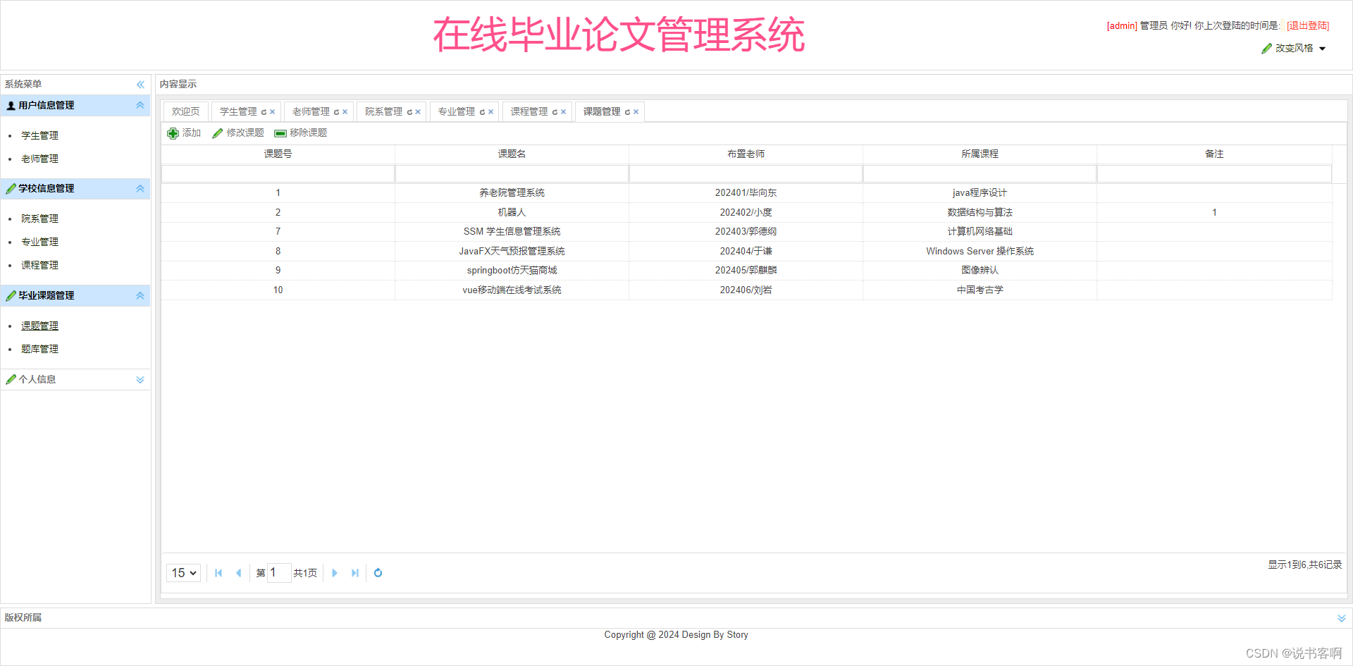
Task: Close the 专业管理 tab
Action: coord(491,112)
